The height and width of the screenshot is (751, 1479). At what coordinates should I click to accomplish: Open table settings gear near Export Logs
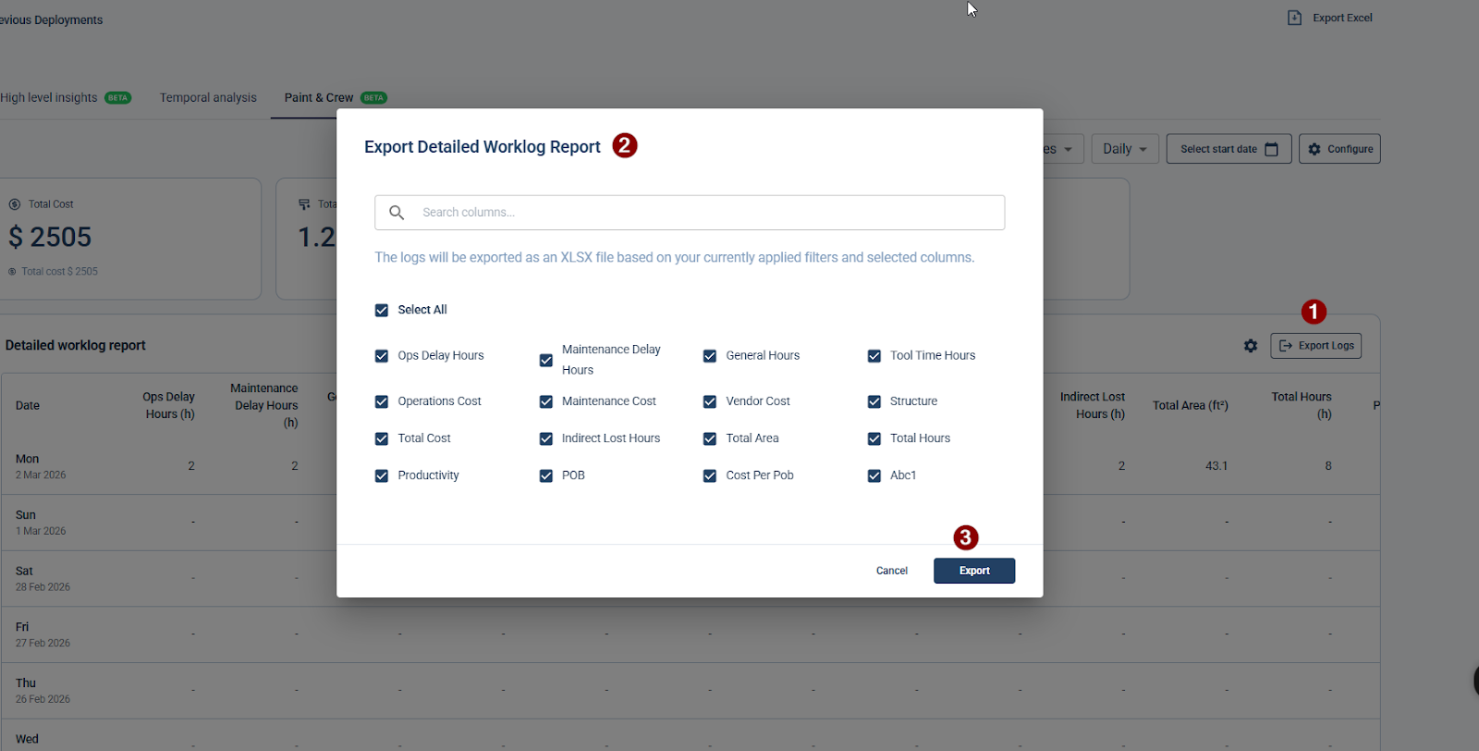tap(1251, 346)
